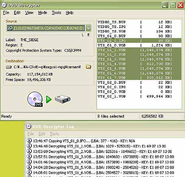Click the highlighted VTS_01_7.VOB row
The image size is (185, 177).
click(x=139, y=78)
